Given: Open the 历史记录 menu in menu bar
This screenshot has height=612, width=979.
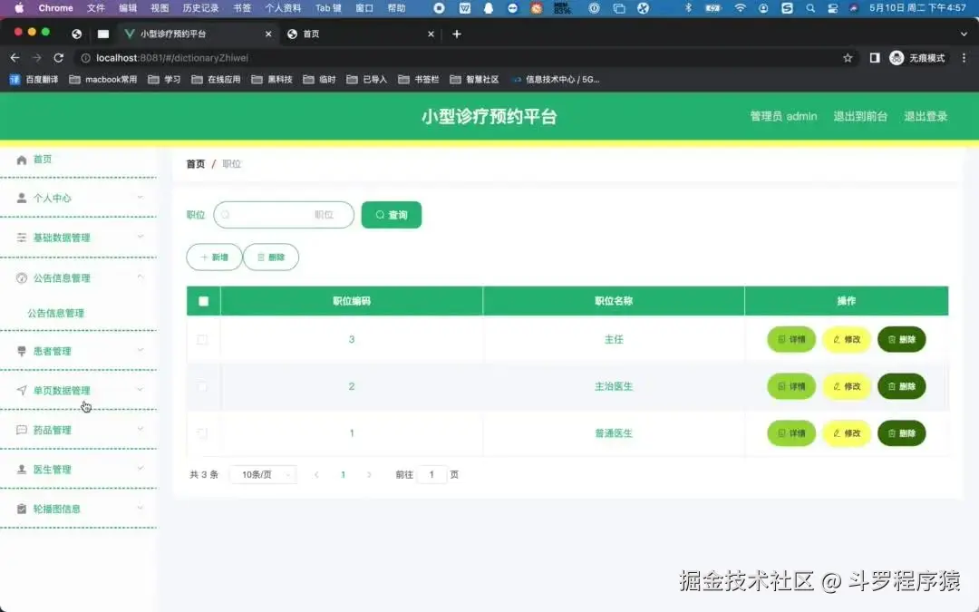Looking at the screenshot, I should coord(200,8).
